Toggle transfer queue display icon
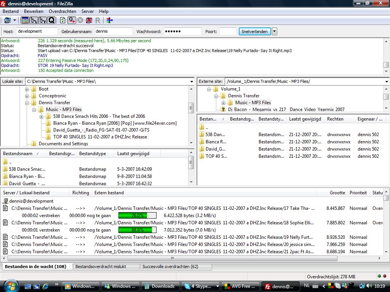The height and width of the screenshot is (292, 390). [51, 20]
